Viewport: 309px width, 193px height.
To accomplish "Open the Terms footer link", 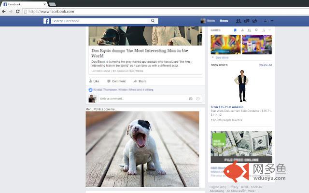I will [244, 187].
